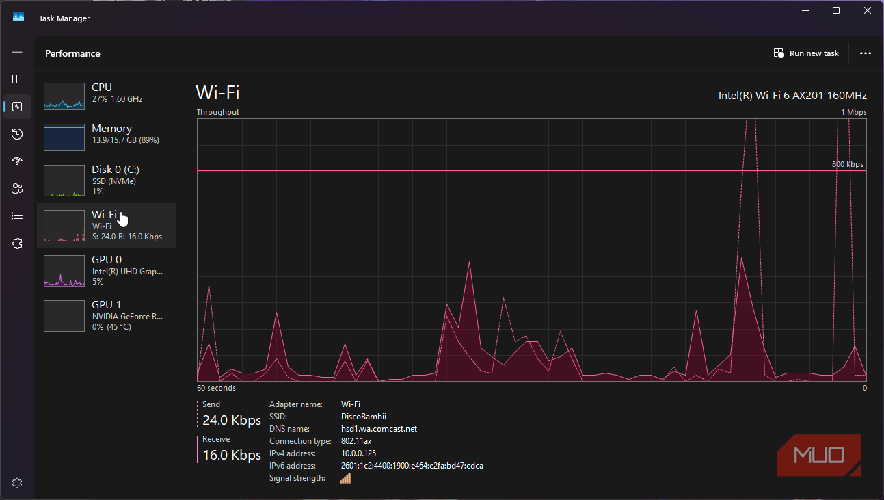884x500 pixels.
Task: Select the GPU 0 Intel UHD item
Action: [107, 270]
